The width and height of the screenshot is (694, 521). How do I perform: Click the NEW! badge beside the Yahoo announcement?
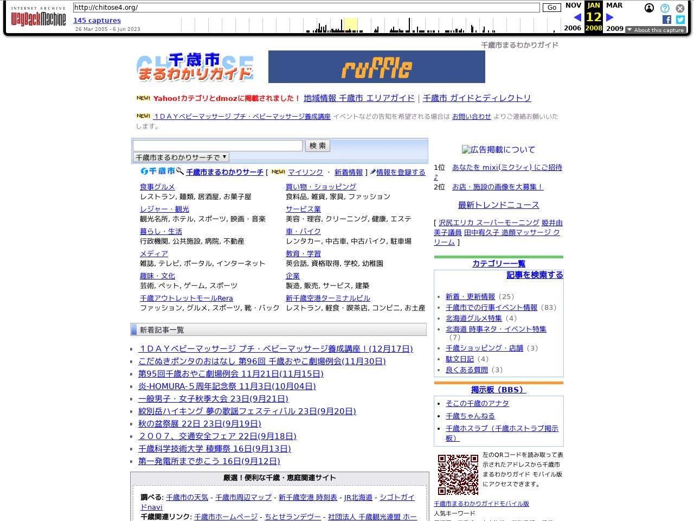pos(143,98)
